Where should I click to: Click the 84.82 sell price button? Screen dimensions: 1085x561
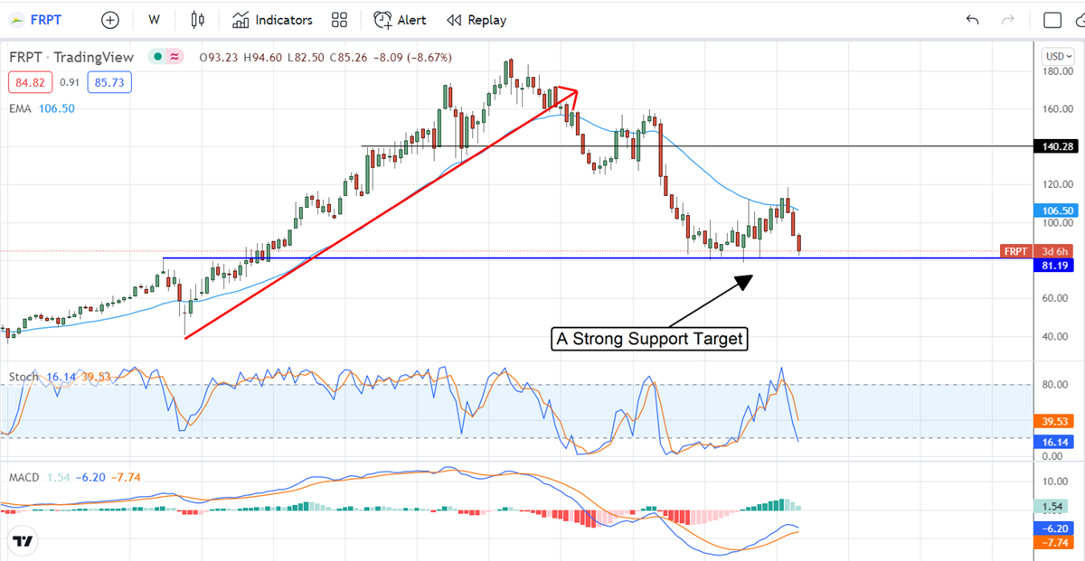click(x=29, y=83)
